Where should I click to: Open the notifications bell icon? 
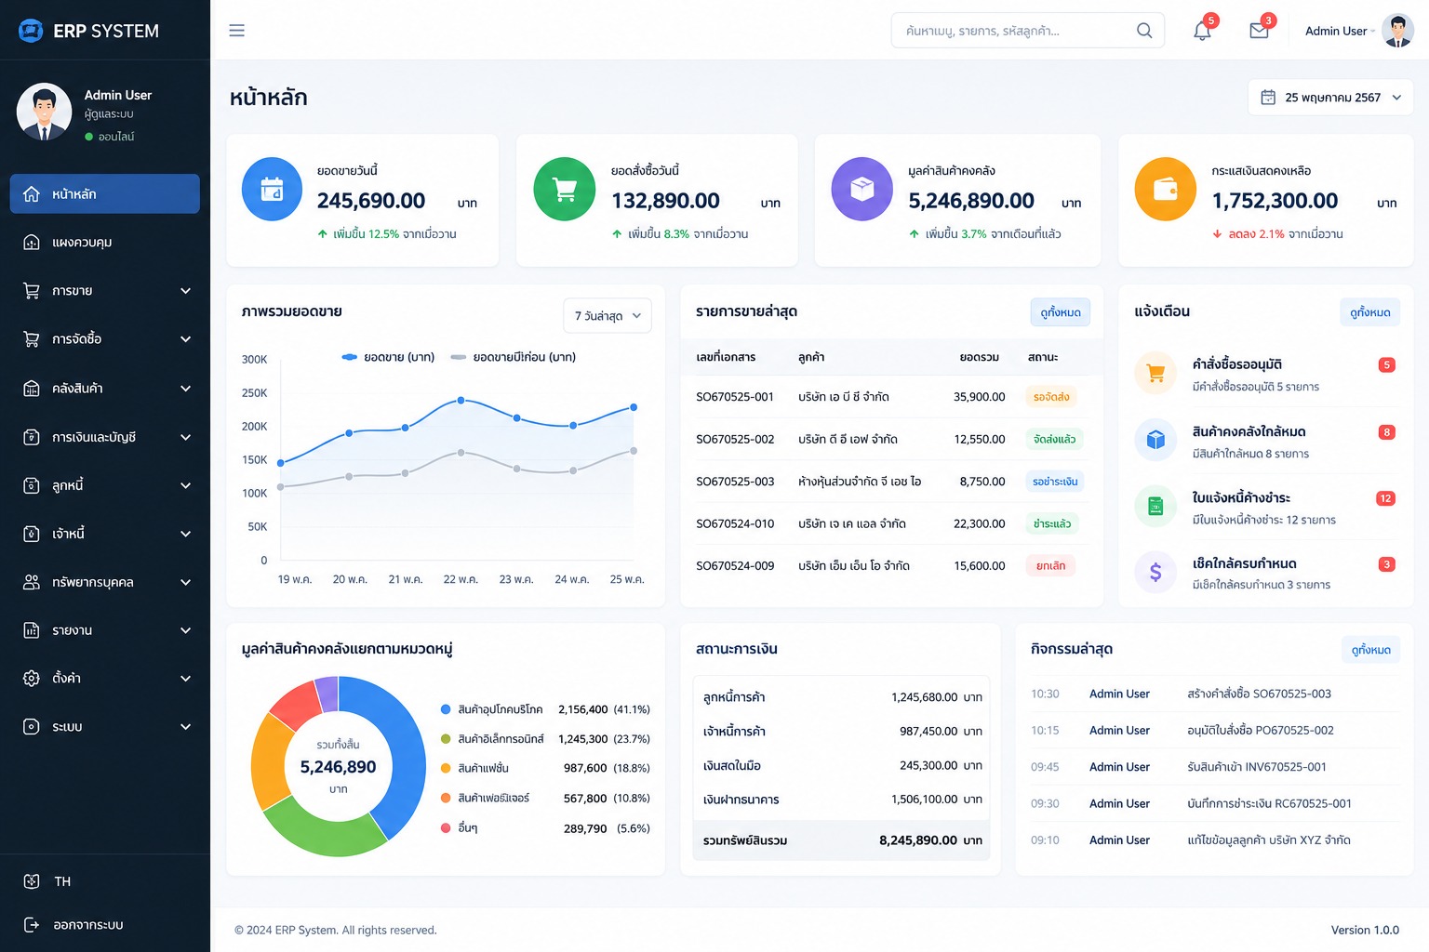coord(1202,31)
